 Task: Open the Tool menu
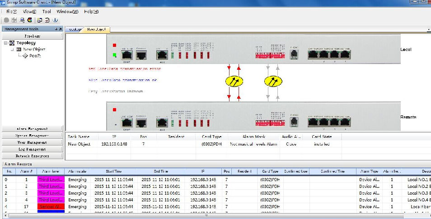click(47, 12)
